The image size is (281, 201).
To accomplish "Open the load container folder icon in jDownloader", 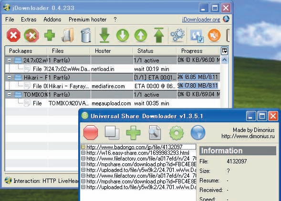I will pos(68,35).
